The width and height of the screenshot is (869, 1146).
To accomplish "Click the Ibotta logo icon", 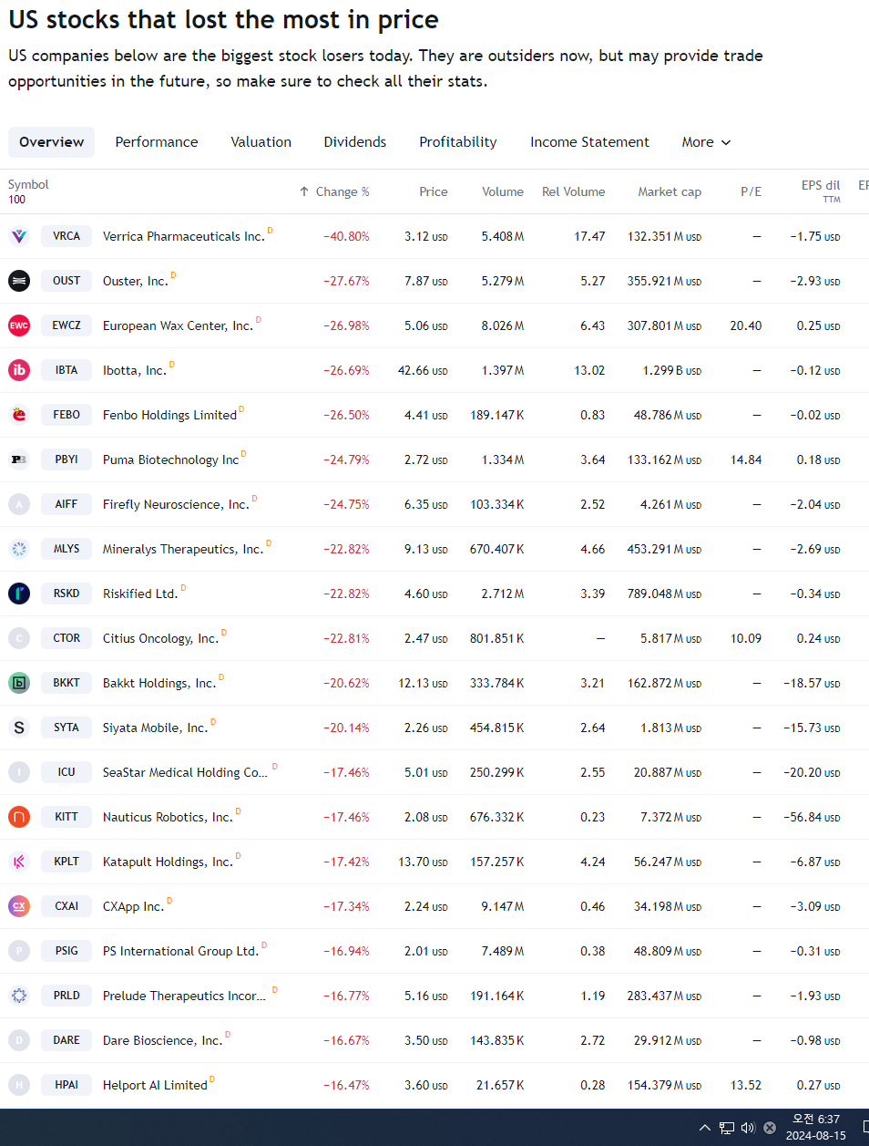I will pyautogui.click(x=19, y=370).
